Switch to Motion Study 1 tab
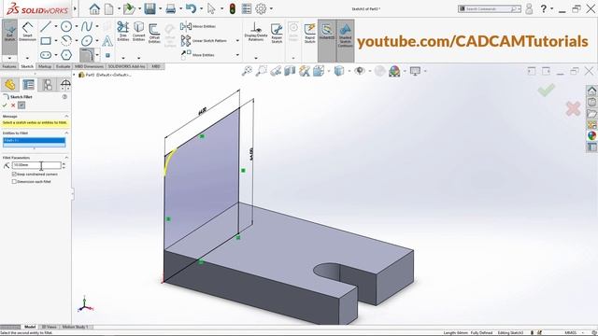This screenshot has width=598, height=336. [75, 327]
